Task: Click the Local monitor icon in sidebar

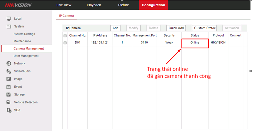Action: 9,19
